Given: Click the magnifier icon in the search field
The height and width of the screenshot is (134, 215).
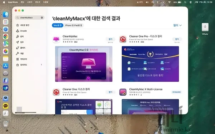Looking at the screenshot, I should [x=18, y=18].
